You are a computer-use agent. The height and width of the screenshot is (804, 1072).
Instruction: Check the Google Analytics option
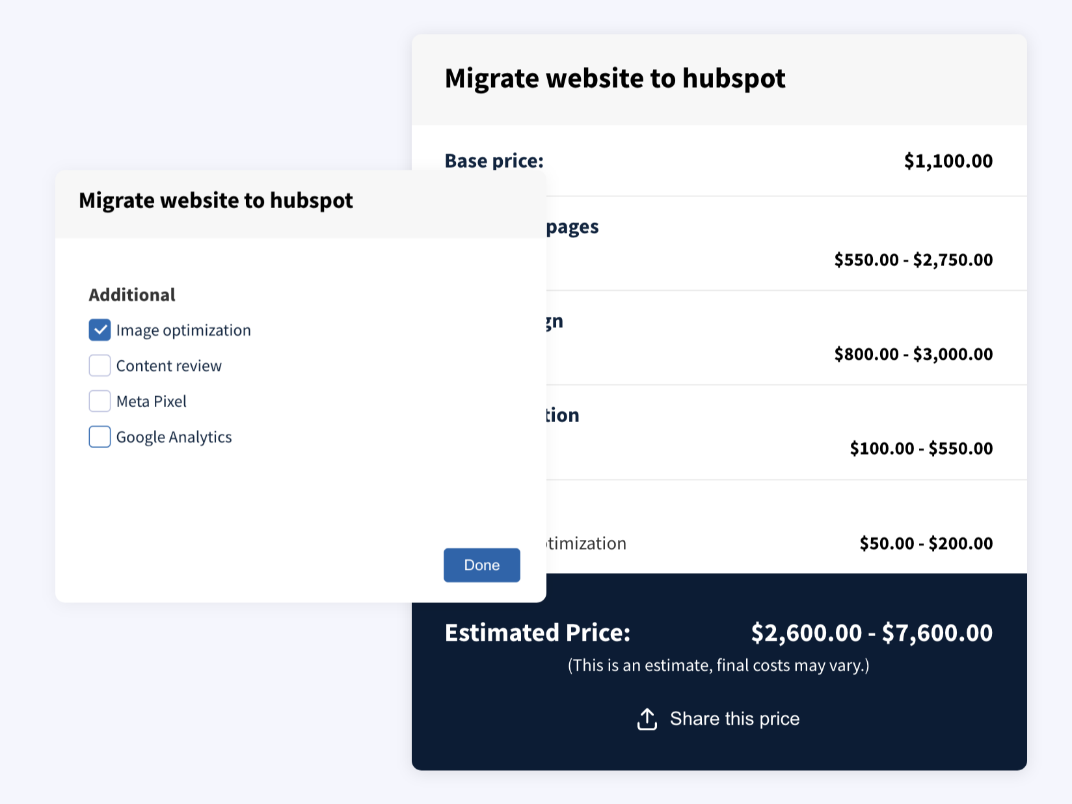(100, 436)
